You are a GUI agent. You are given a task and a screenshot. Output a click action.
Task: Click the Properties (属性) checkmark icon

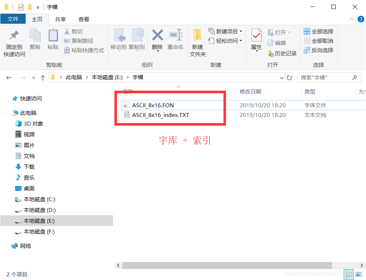coord(256,35)
